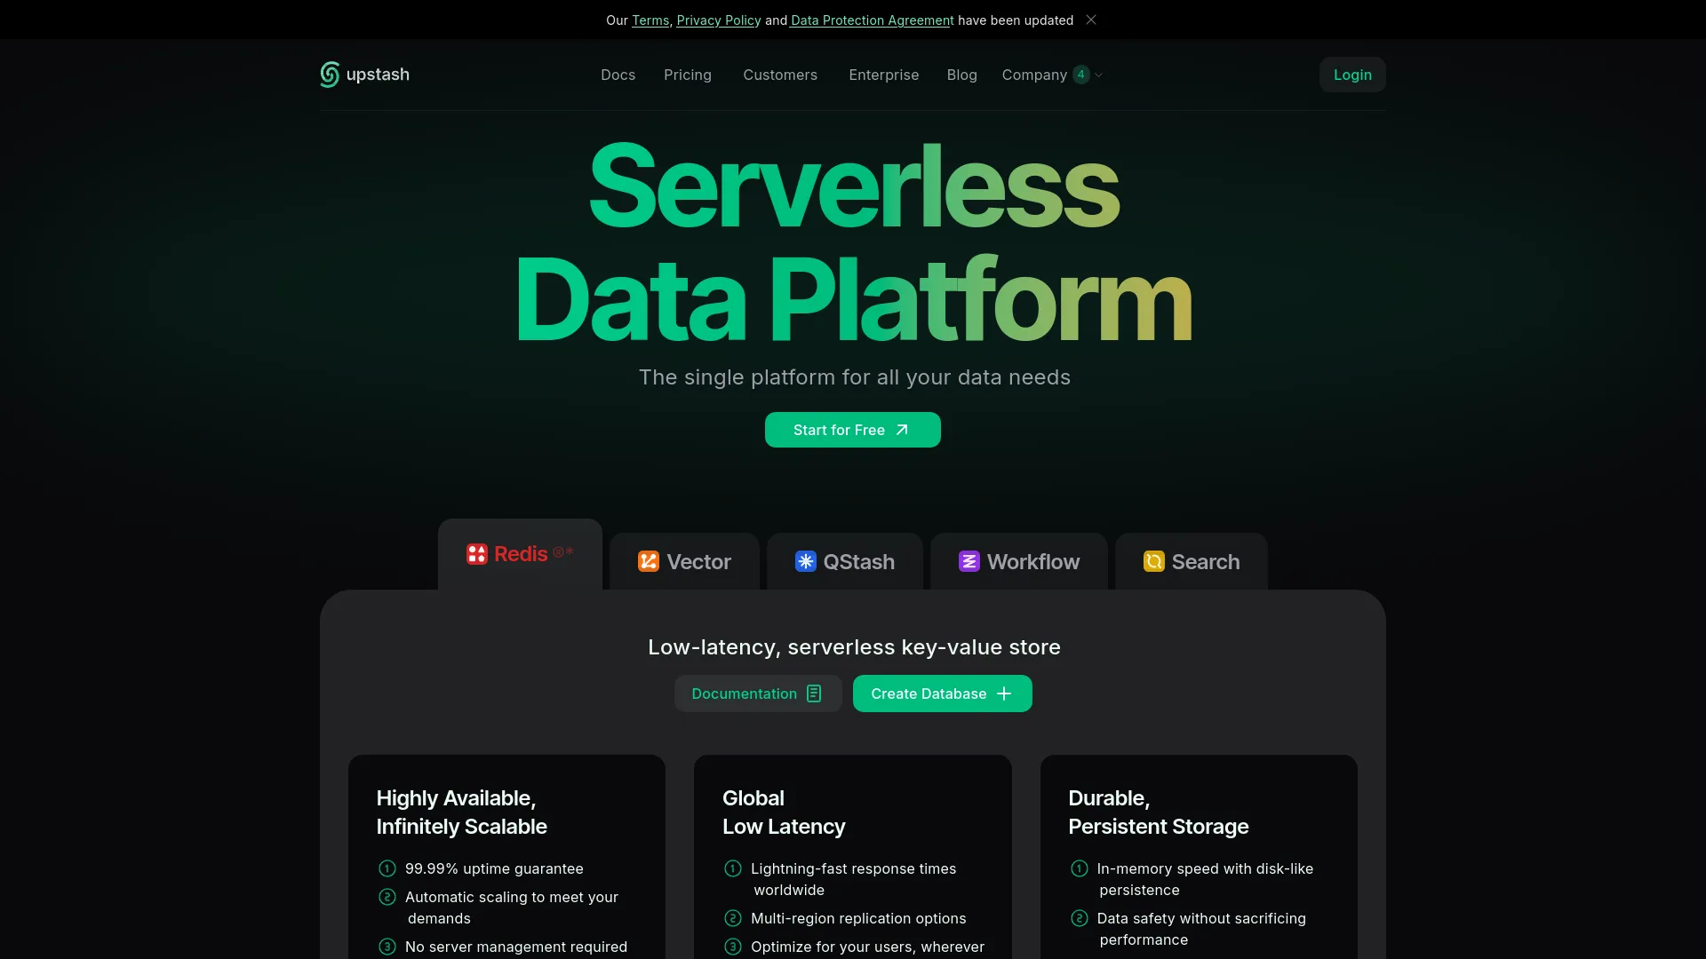Click the Login button
Screen dimensions: 1706x959
pyautogui.click(x=1352, y=75)
